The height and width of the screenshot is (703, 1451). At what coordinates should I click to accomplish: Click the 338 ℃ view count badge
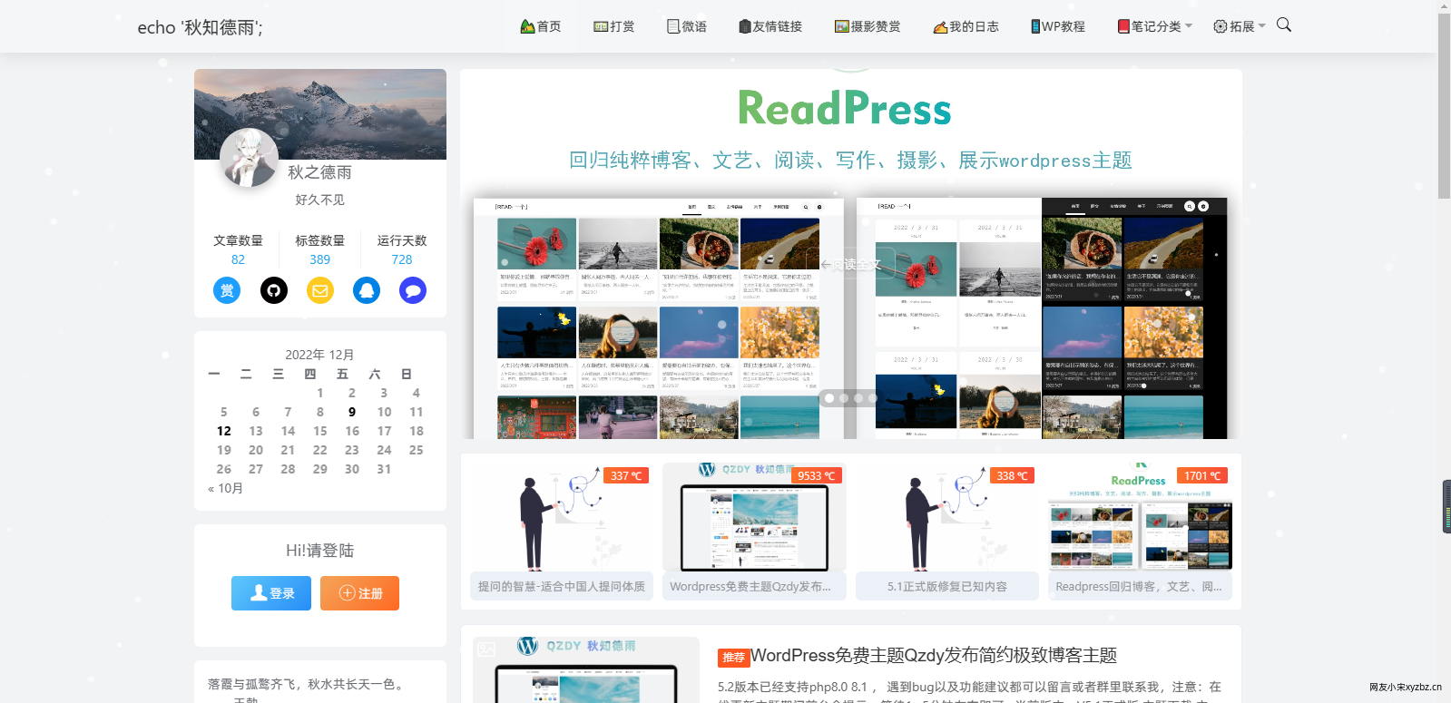pos(1012,475)
